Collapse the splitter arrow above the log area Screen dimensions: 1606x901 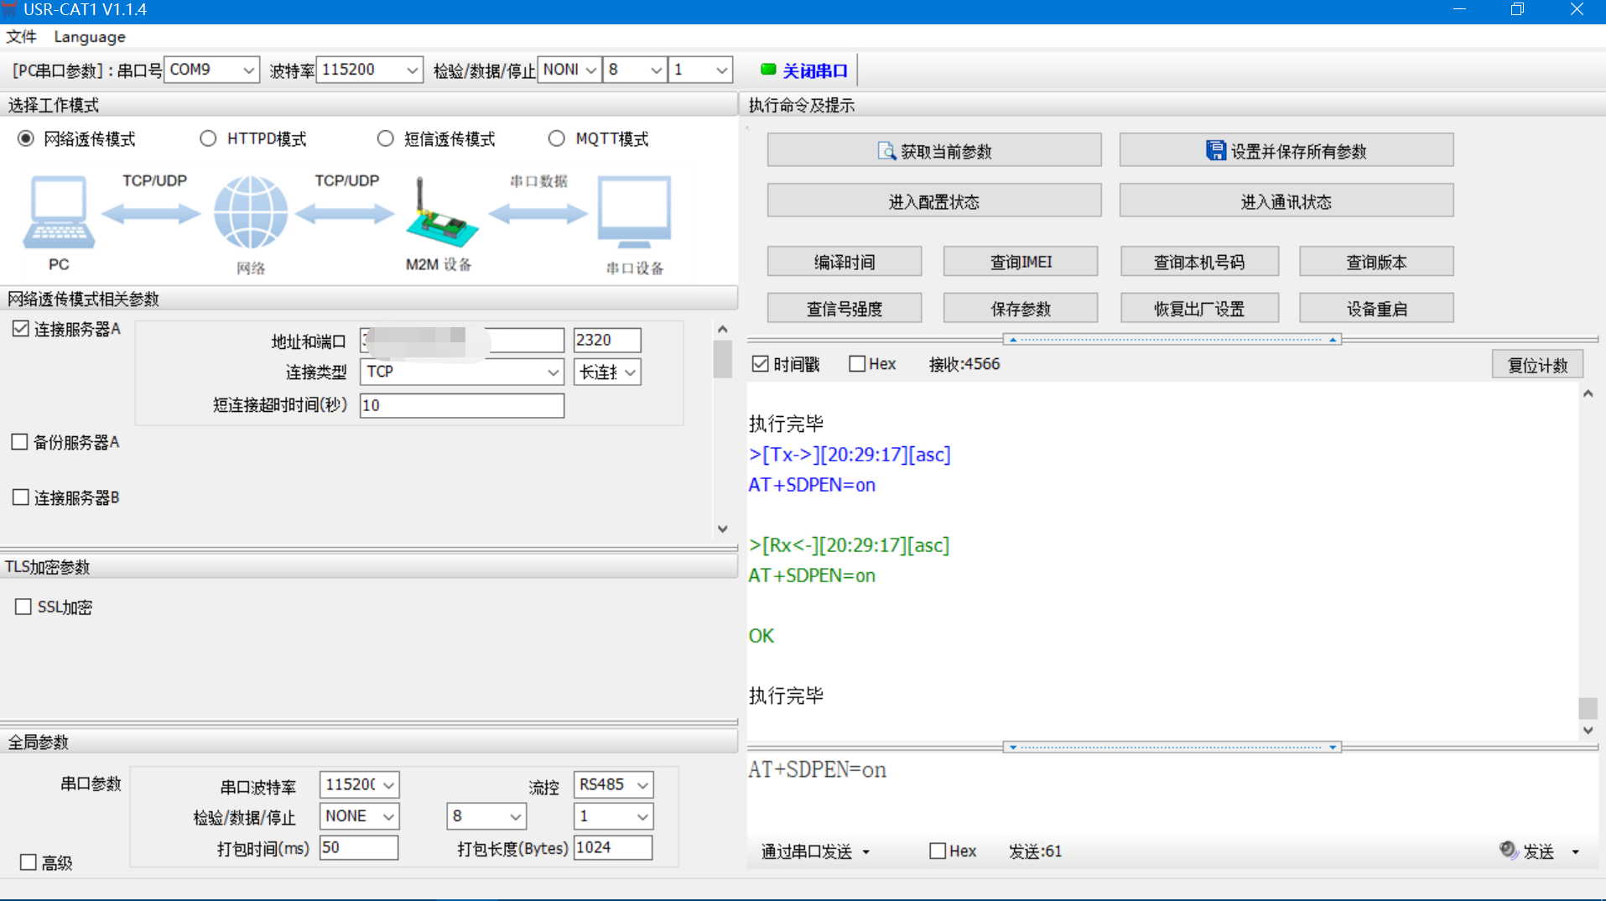click(1012, 340)
